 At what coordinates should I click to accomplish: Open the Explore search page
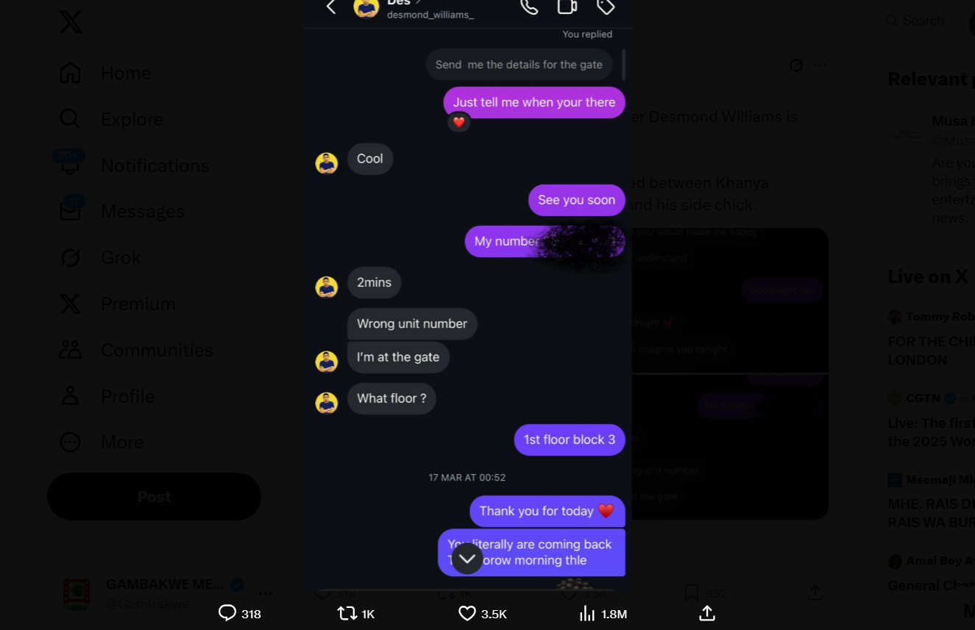tap(111, 119)
